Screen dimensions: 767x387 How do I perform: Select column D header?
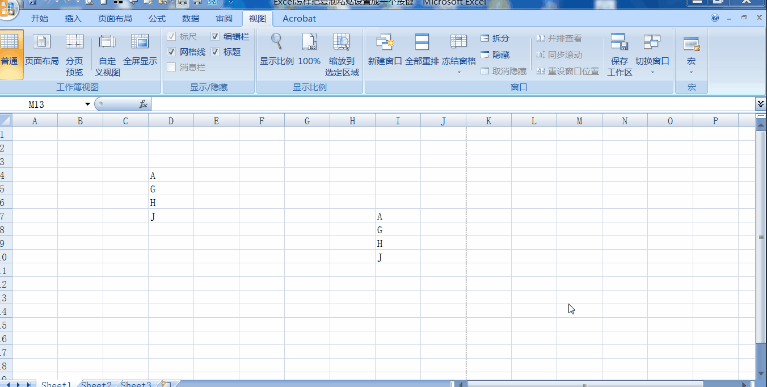point(171,120)
